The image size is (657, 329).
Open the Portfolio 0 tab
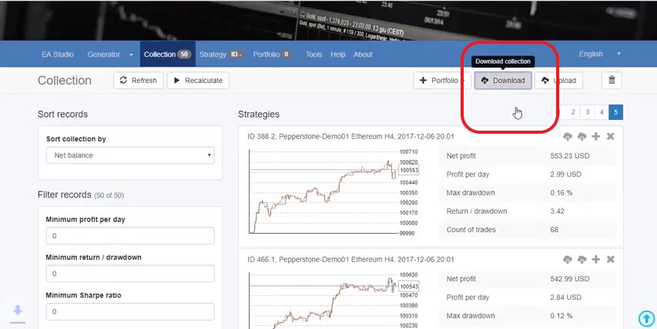[x=272, y=55]
